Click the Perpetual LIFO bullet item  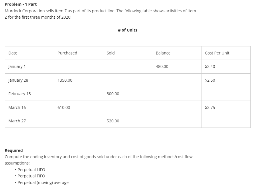pyautogui.click(x=31, y=170)
